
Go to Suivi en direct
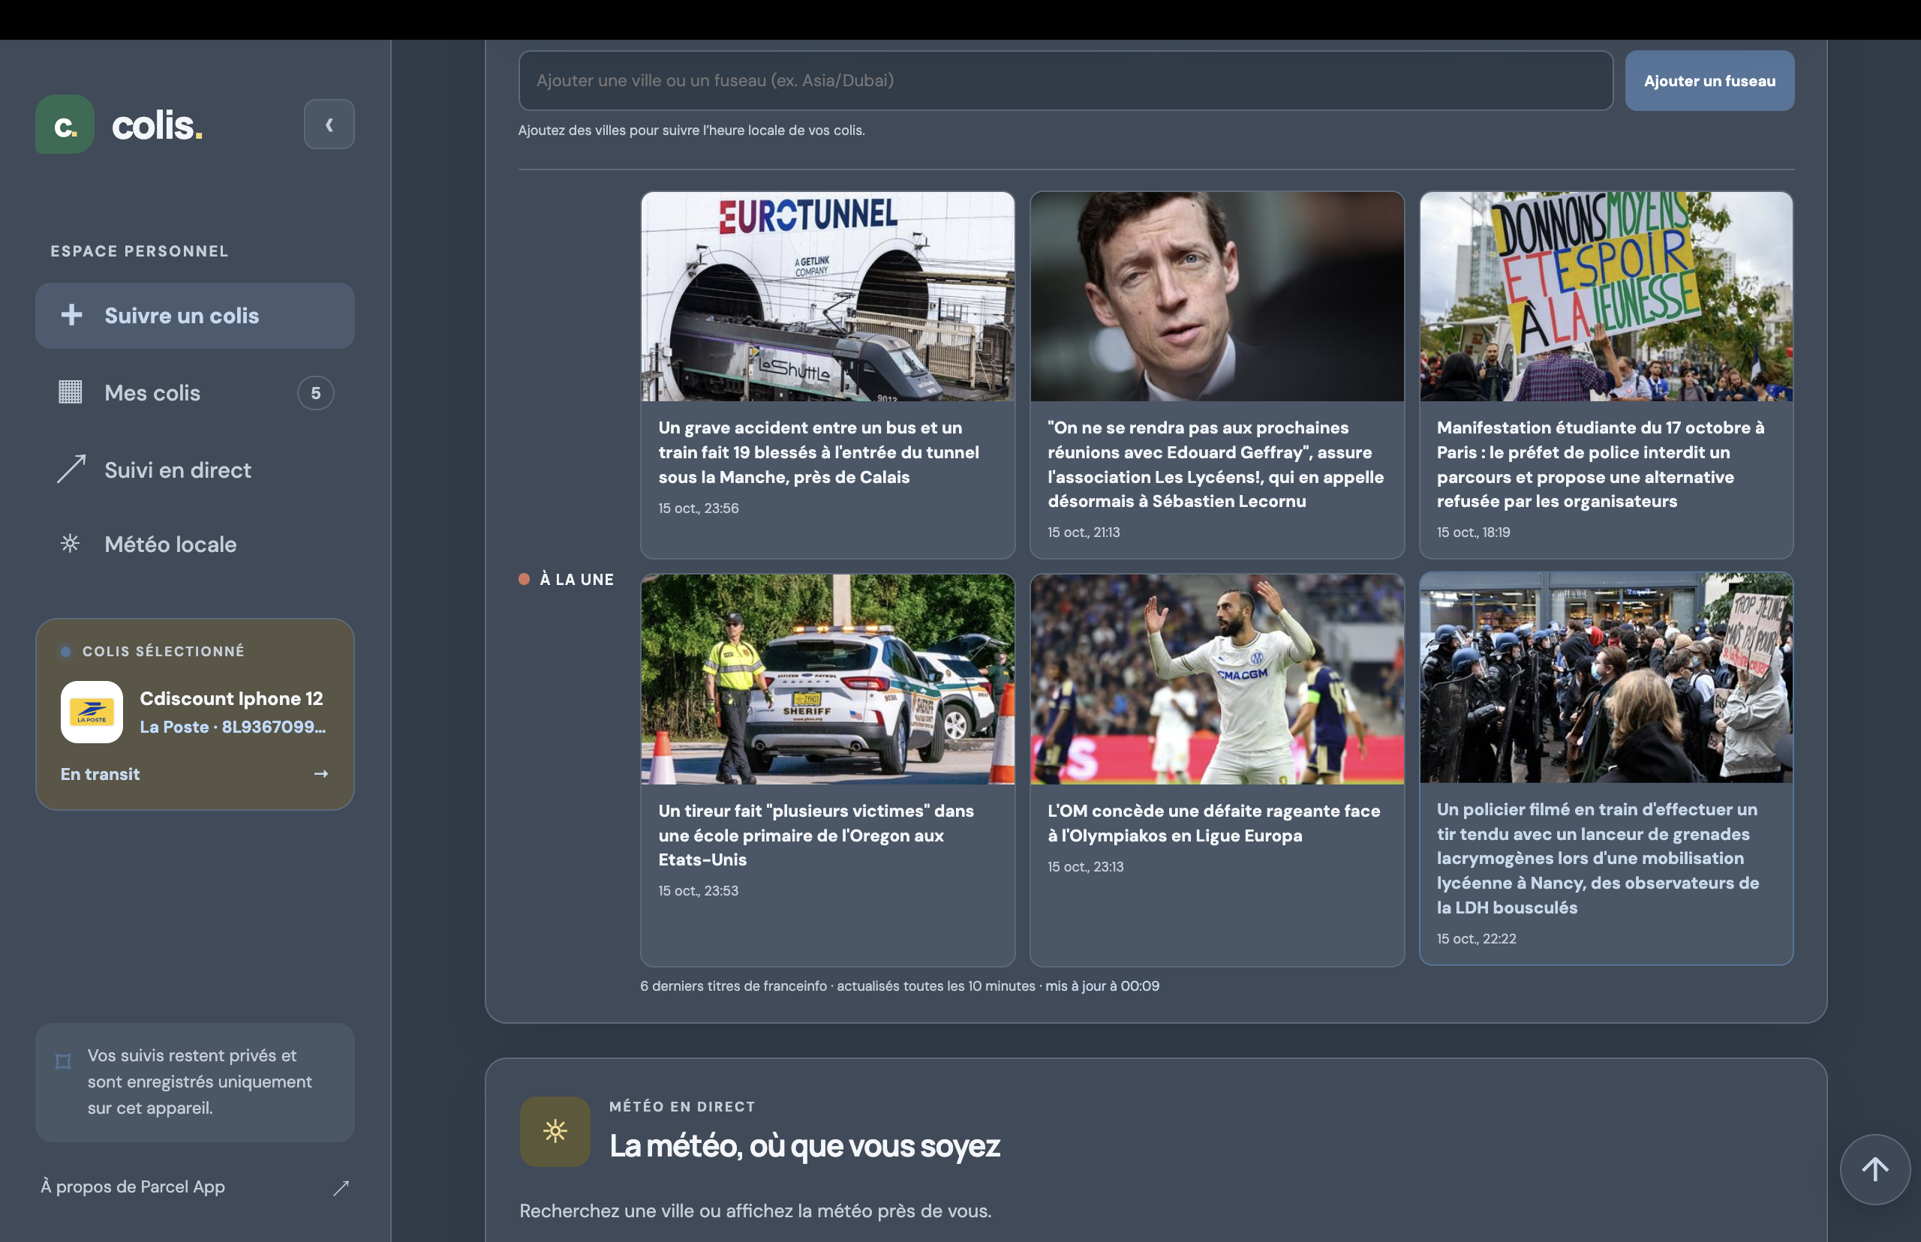(x=194, y=470)
